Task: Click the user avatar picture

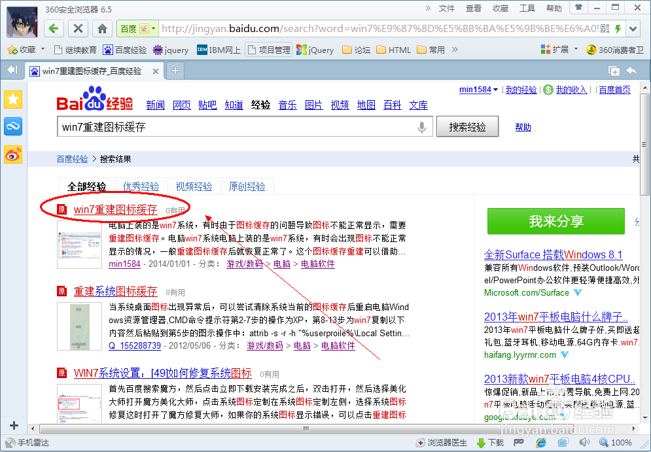Action: [x=22, y=22]
